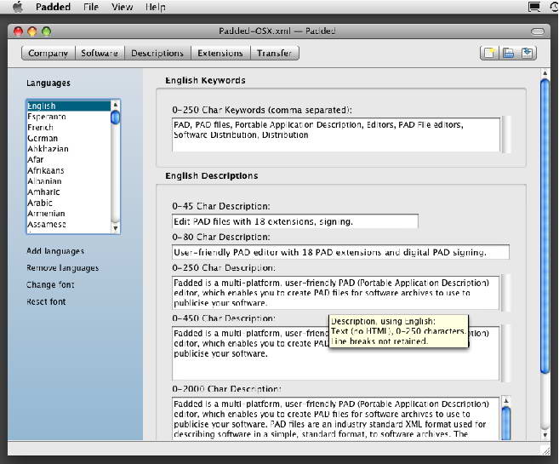The height and width of the screenshot is (464, 559).
Task: Click the Reset font link
Action: [x=46, y=301]
